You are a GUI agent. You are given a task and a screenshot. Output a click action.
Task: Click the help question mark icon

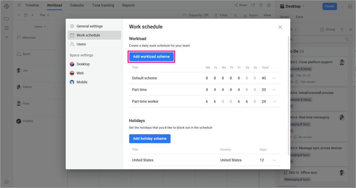261,5
